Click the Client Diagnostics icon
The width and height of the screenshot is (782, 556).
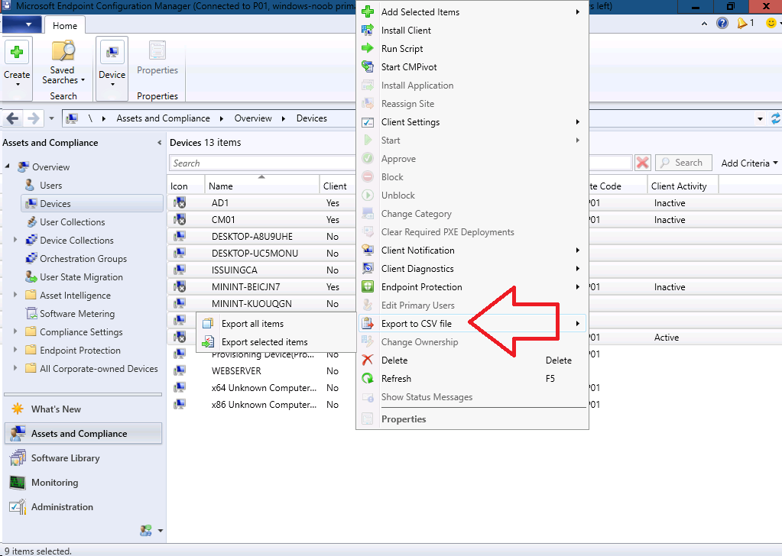click(368, 269)
